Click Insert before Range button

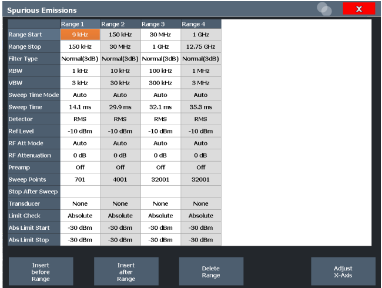pos(41,272)
